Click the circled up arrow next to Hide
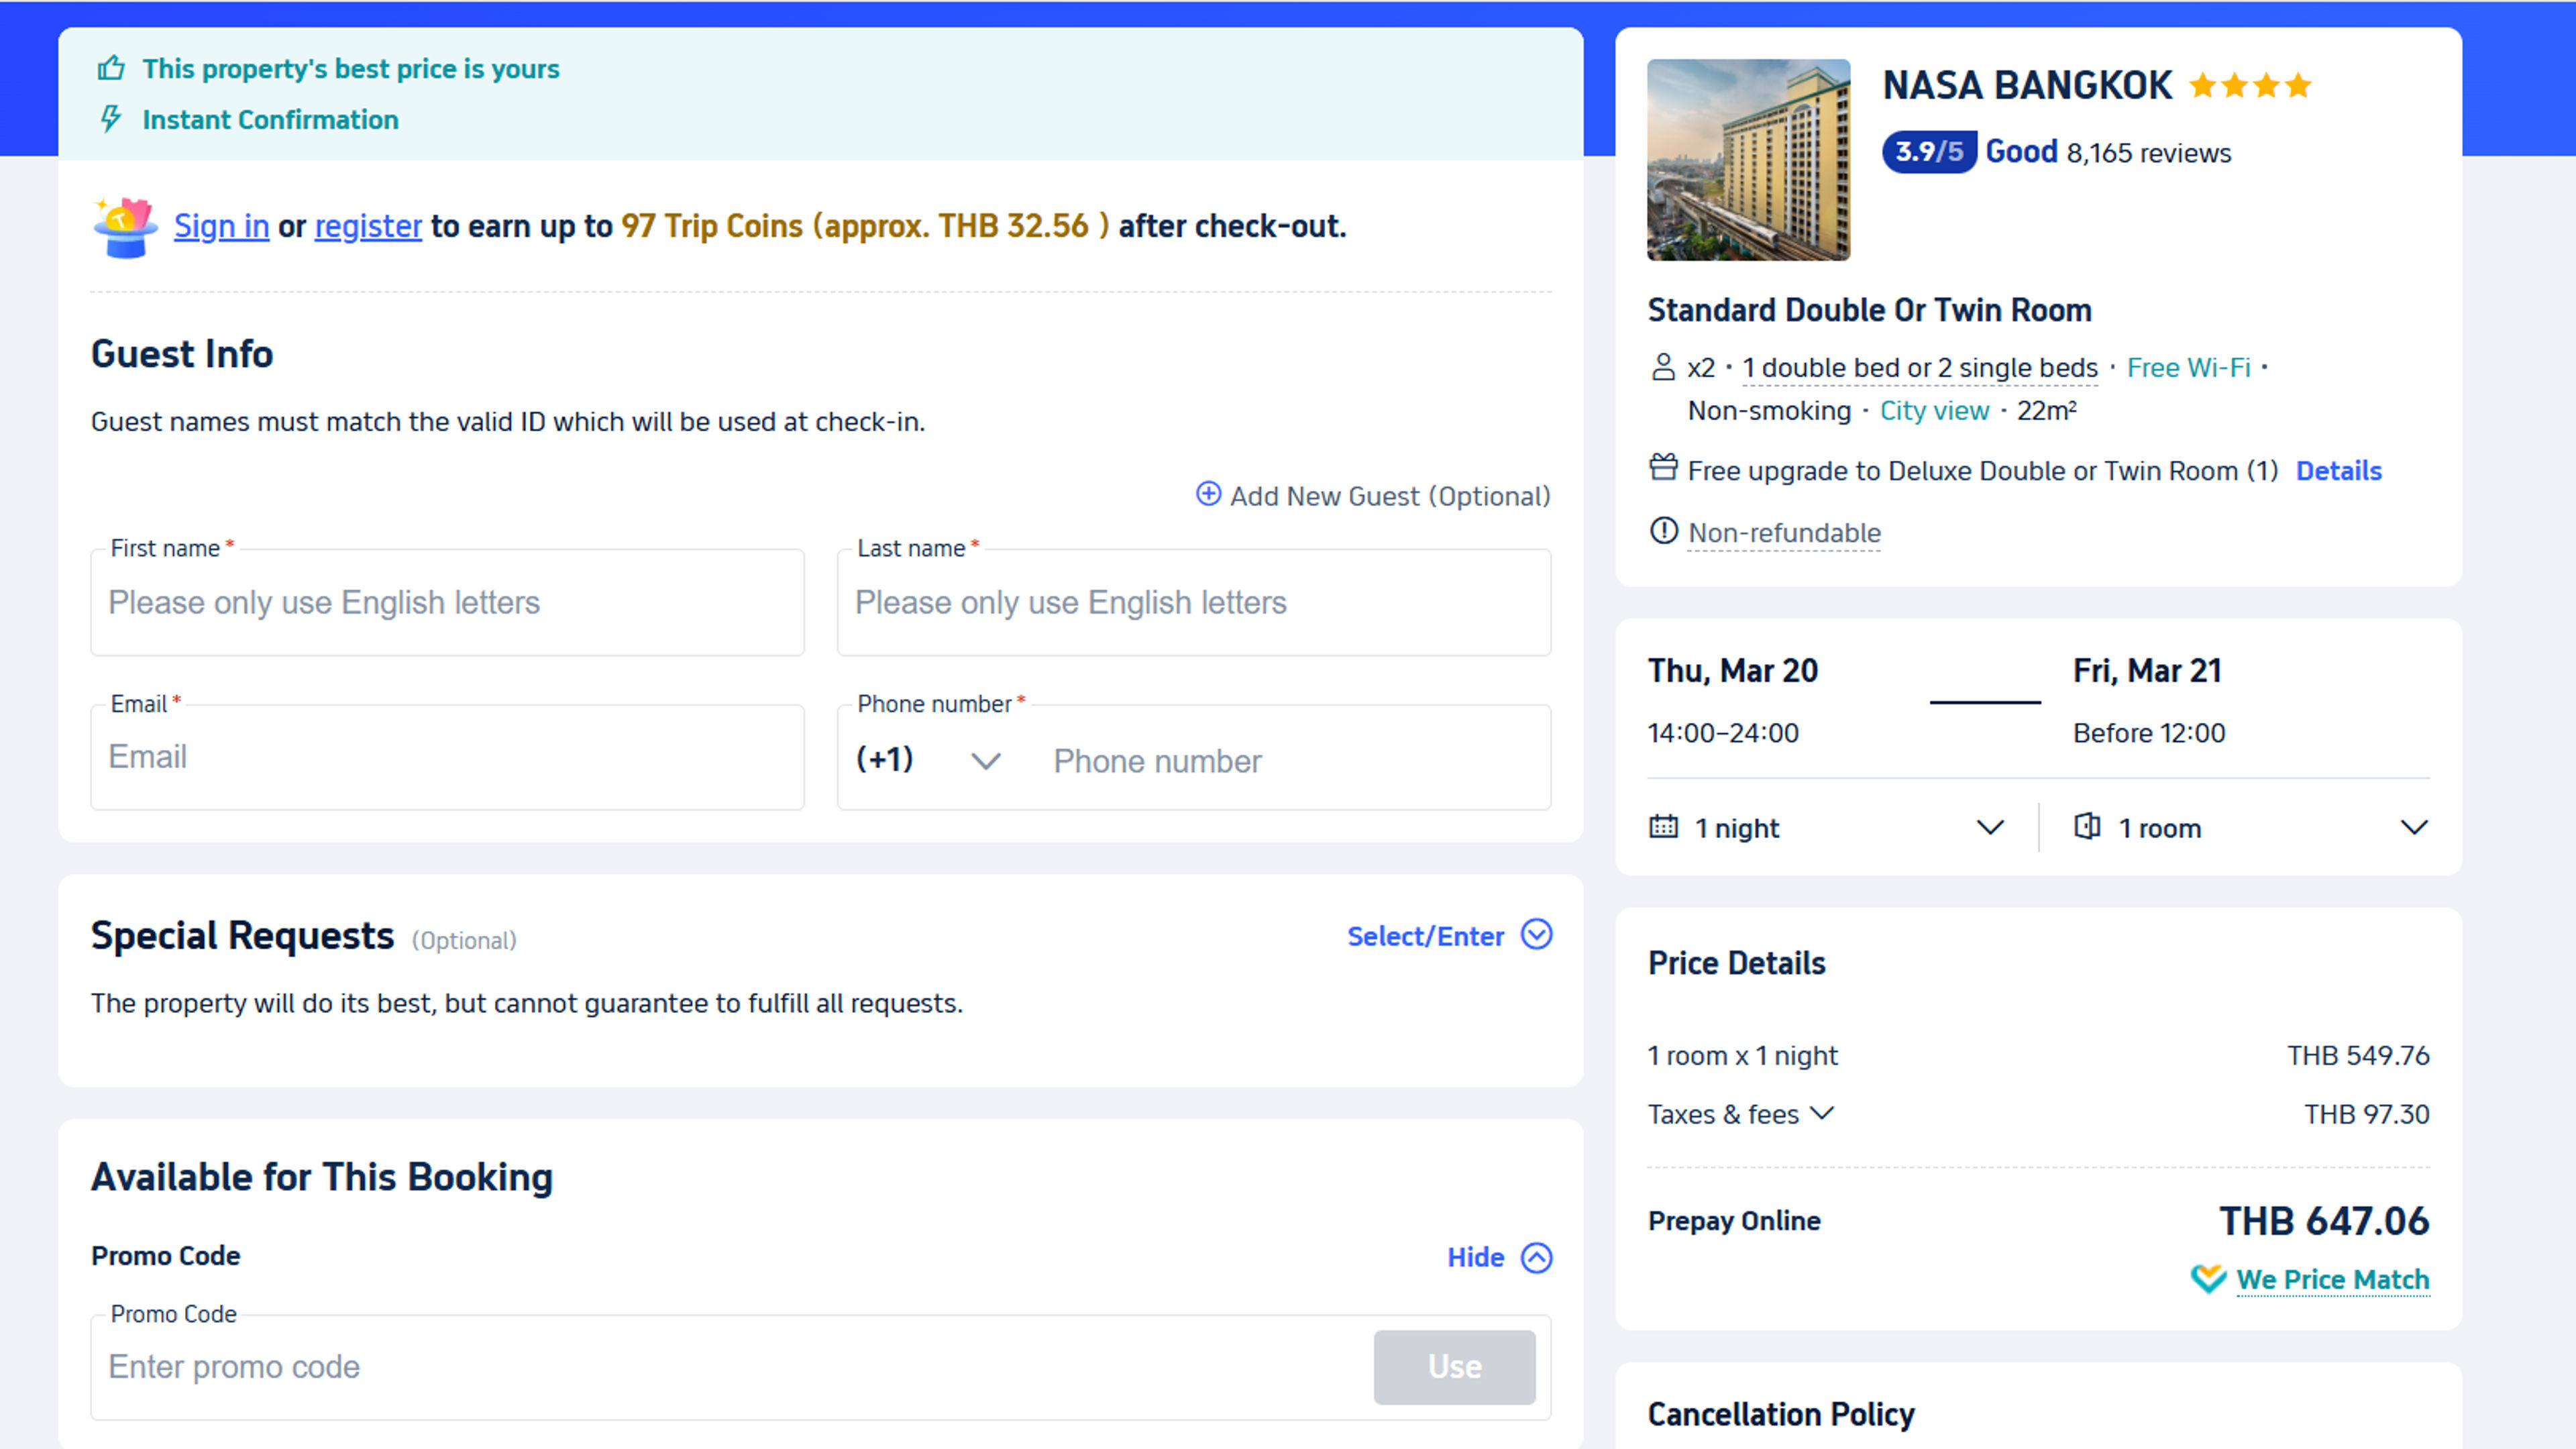 pyautogui.click(x=1536, y=1258)
